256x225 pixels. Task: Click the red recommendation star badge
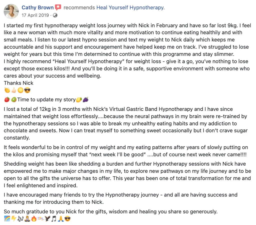point(58,7)
